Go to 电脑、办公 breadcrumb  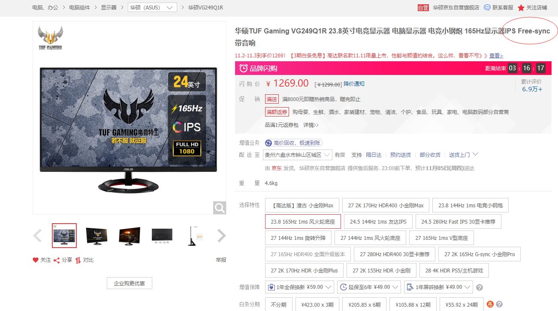tap(45, 8)
